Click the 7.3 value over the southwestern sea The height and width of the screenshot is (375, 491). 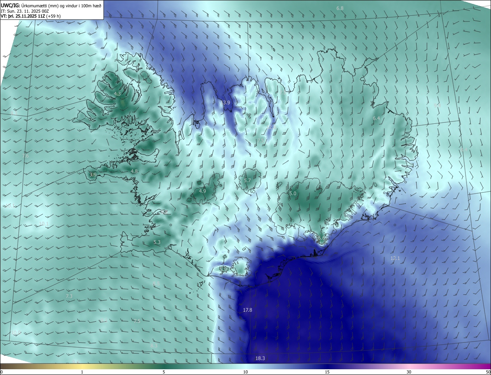[69, 296]
